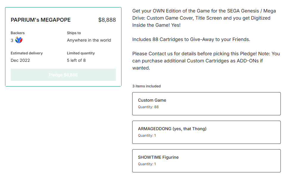293x181 pixels.
Task: Click the '5 left of 8' quantity text
Action: pyautogui.click(x=76, y=60)
